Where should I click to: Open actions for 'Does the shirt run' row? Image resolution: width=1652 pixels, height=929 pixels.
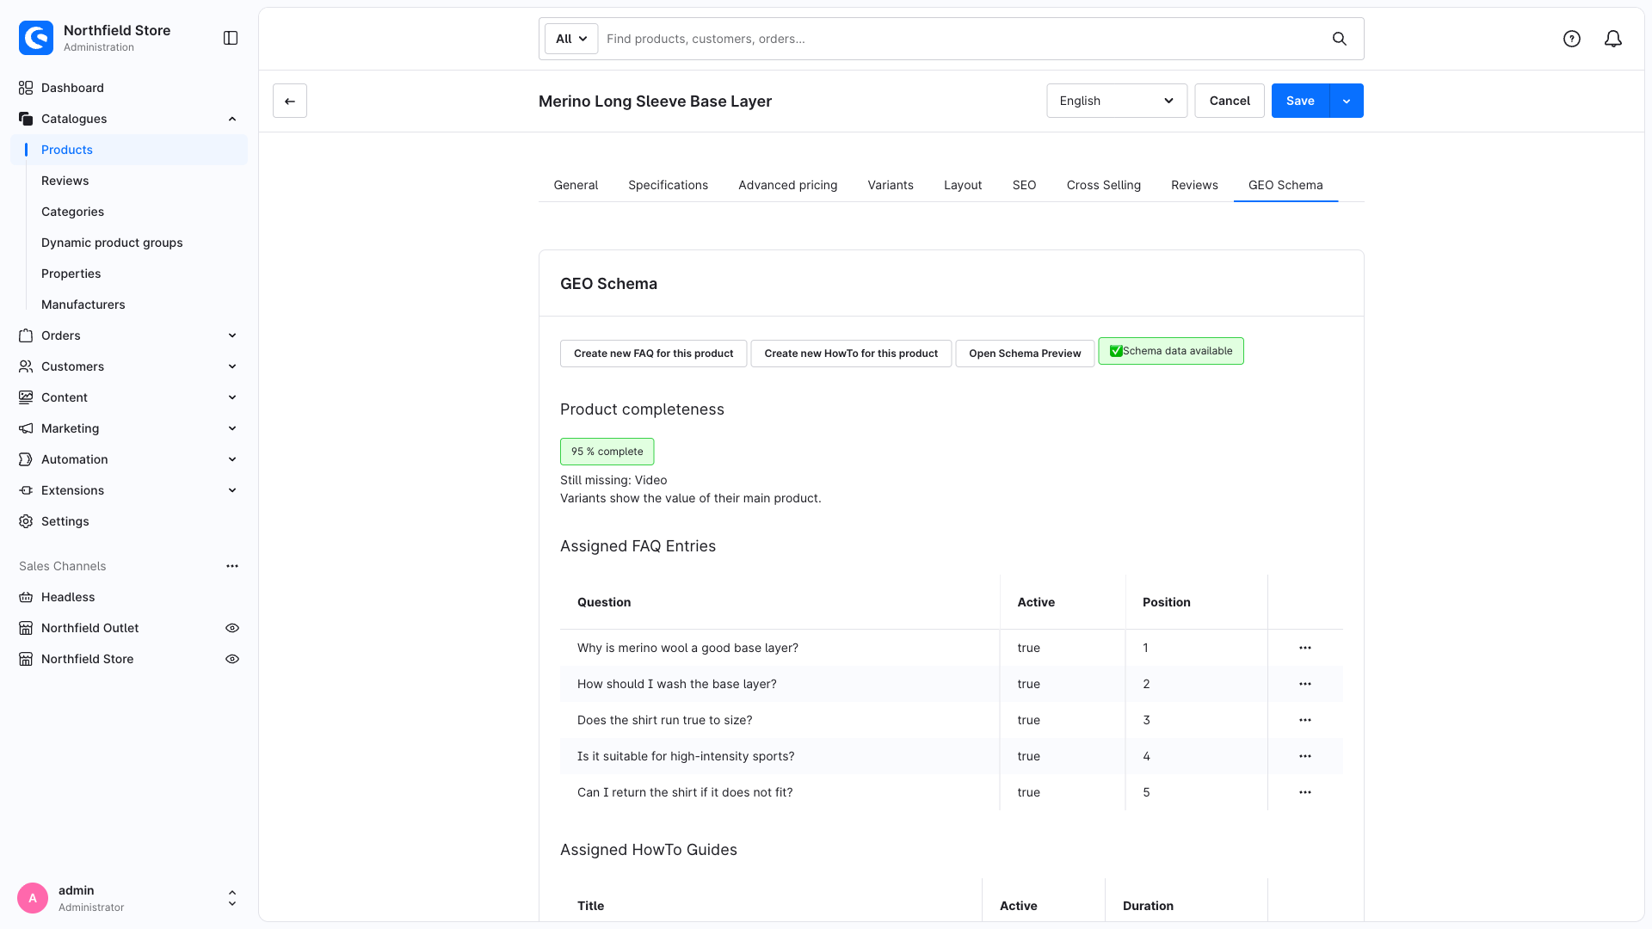[1305, 720]
